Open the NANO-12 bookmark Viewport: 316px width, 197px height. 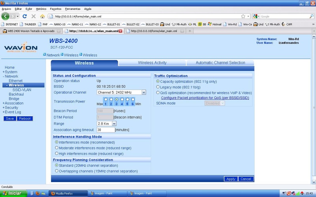click(93, 24)
